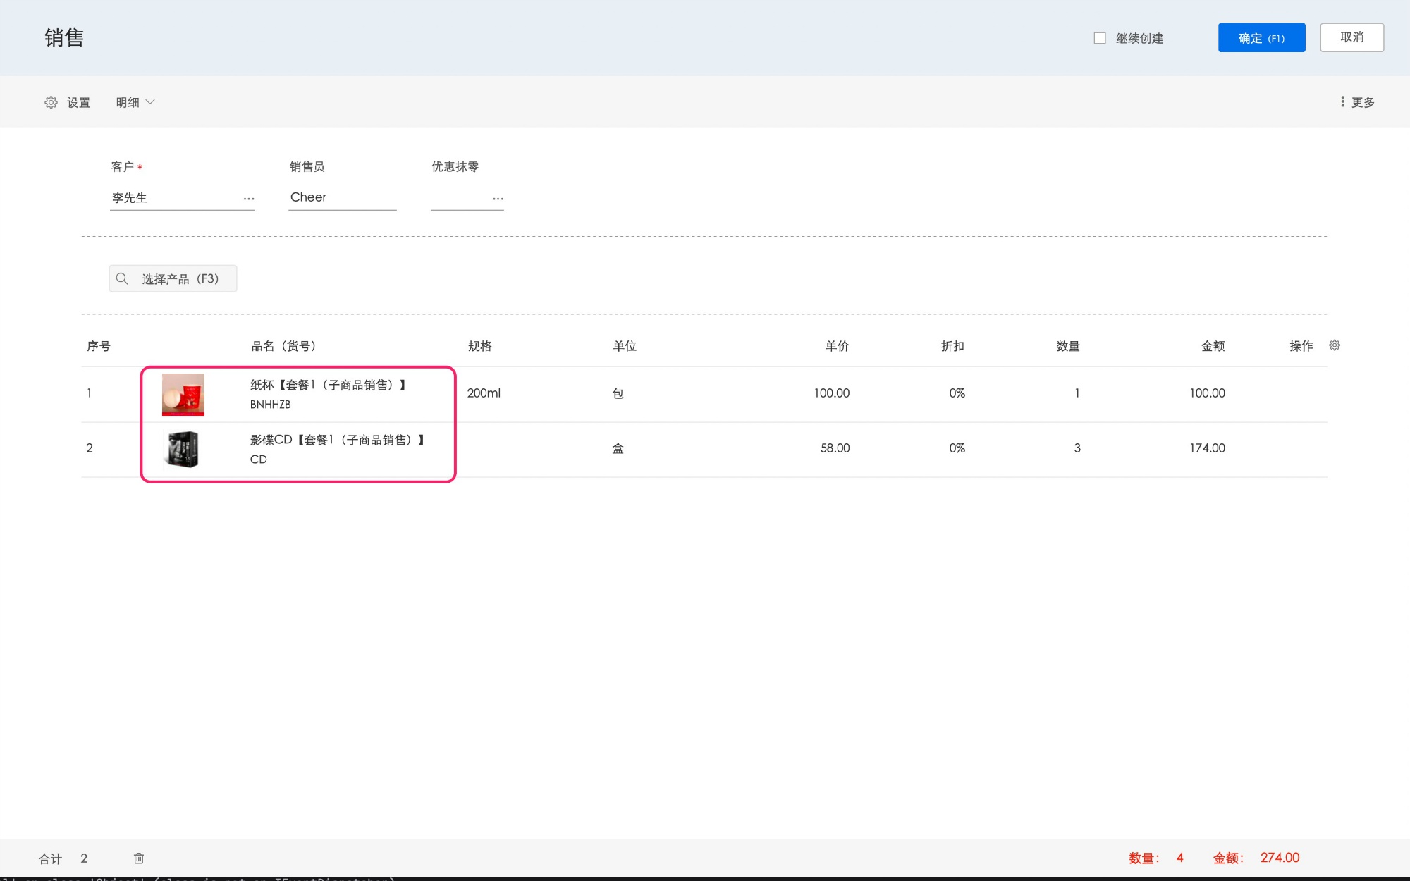This screenshot has height=881, width=1410.
Task: Enable the 继续创建 checkbox
Action: (x=1100, y=38)
